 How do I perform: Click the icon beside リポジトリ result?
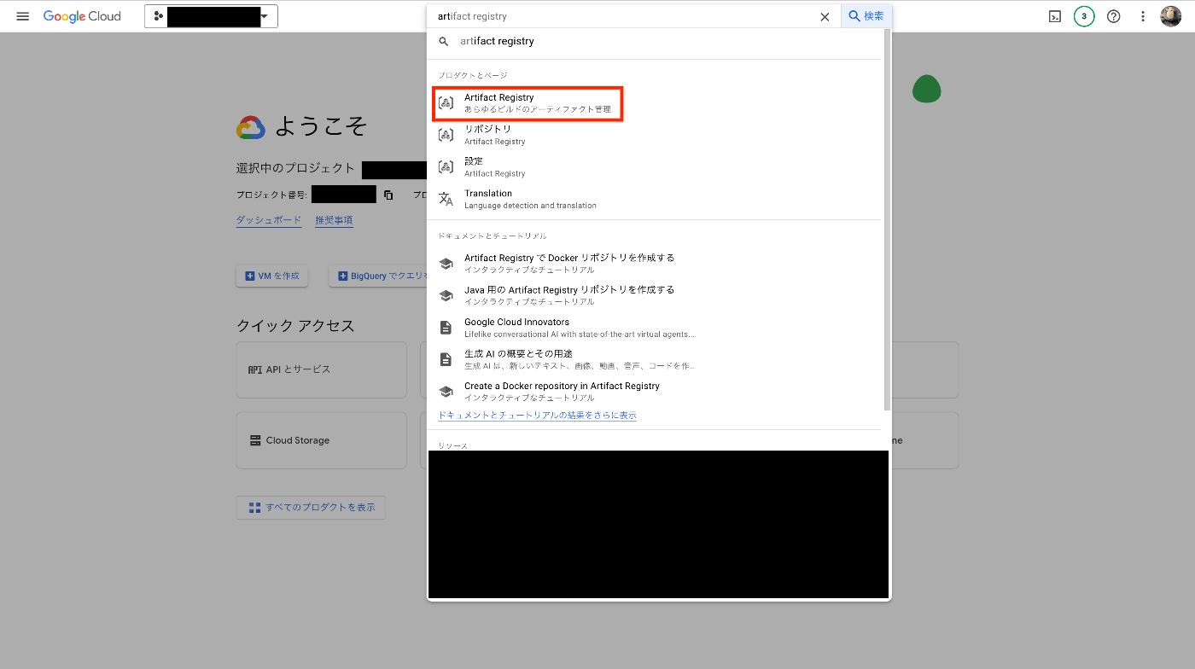[446, 135]
